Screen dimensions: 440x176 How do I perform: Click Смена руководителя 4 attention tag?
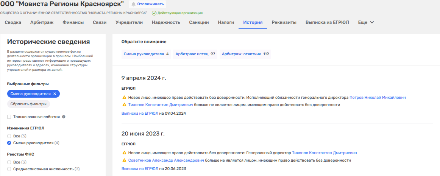(x=146, y=54)
